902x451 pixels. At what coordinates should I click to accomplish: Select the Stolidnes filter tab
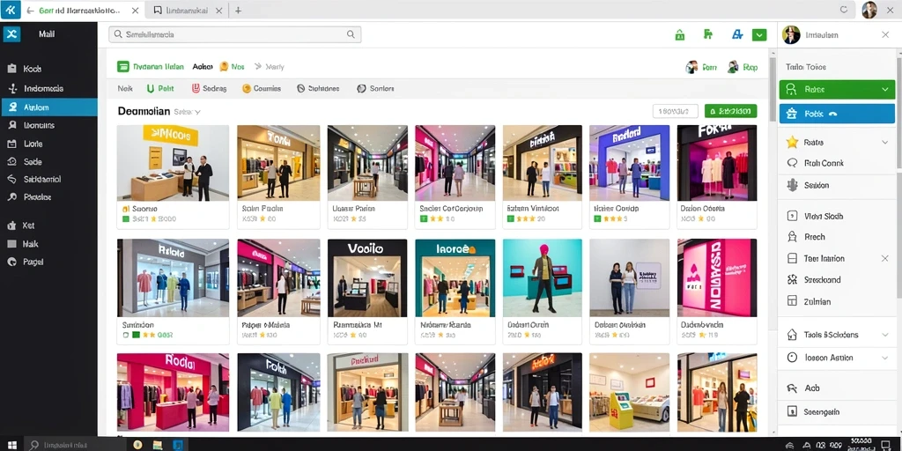pyautogui.click(x=318, y=89)
